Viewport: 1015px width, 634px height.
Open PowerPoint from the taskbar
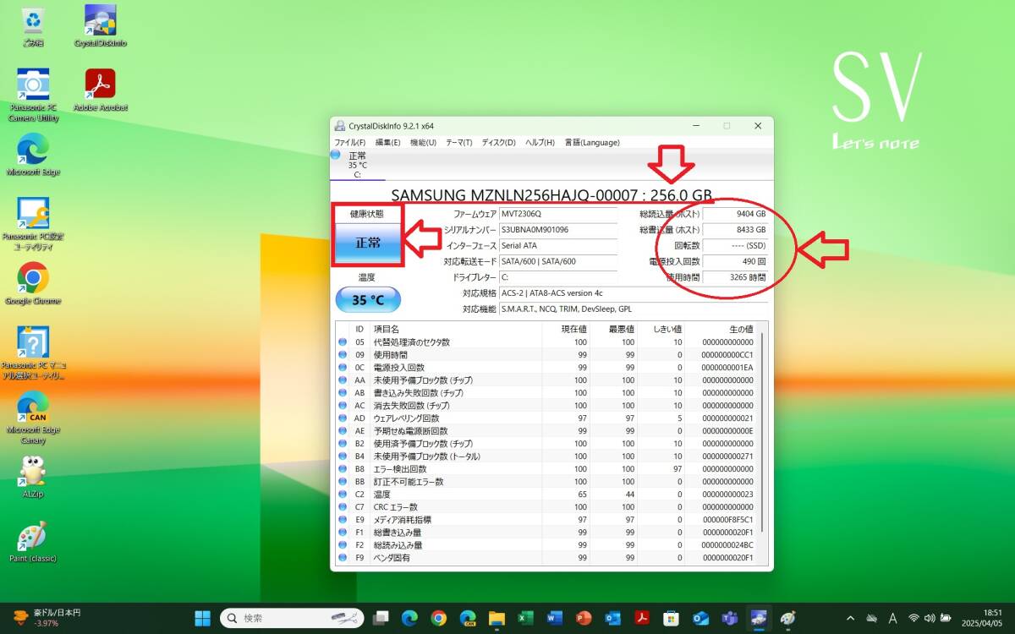(x=584, y=618)
